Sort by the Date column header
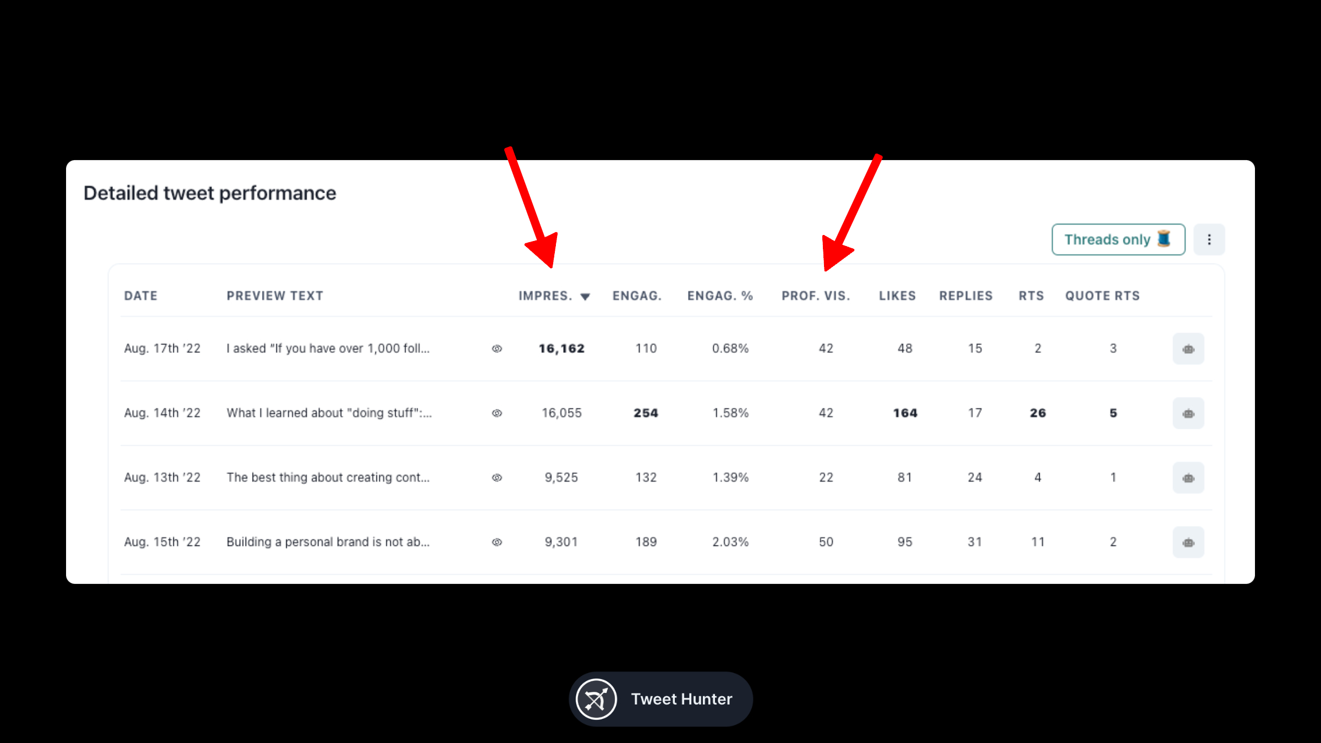 coord(141,296)
